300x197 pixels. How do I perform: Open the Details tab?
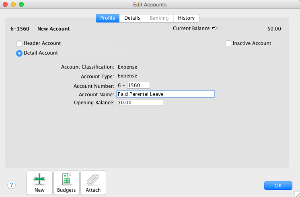pyautogui.click(x=132, y=18)
